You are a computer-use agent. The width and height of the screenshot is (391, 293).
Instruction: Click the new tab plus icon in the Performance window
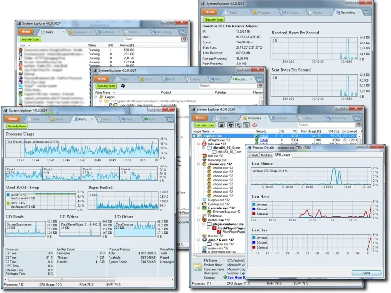(170, 119)
